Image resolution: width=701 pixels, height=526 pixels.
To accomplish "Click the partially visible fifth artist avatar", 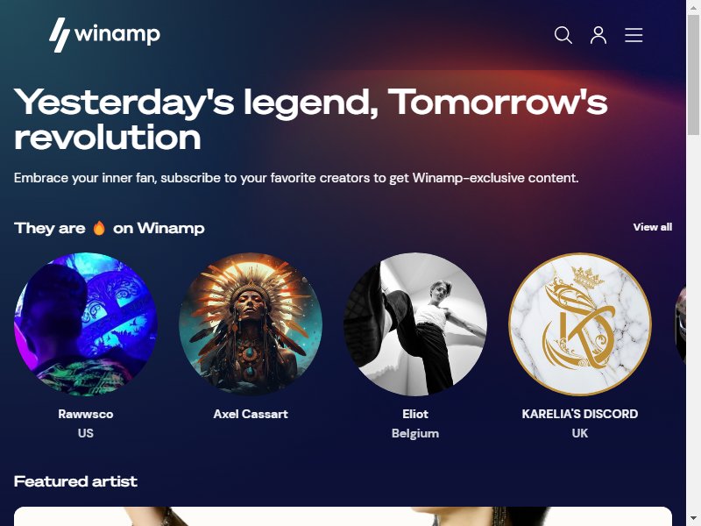I will tap(680, 324).
